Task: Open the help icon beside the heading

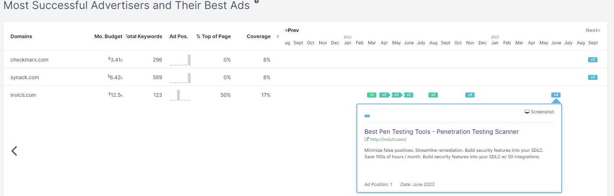Action: [x=256, y=1]
